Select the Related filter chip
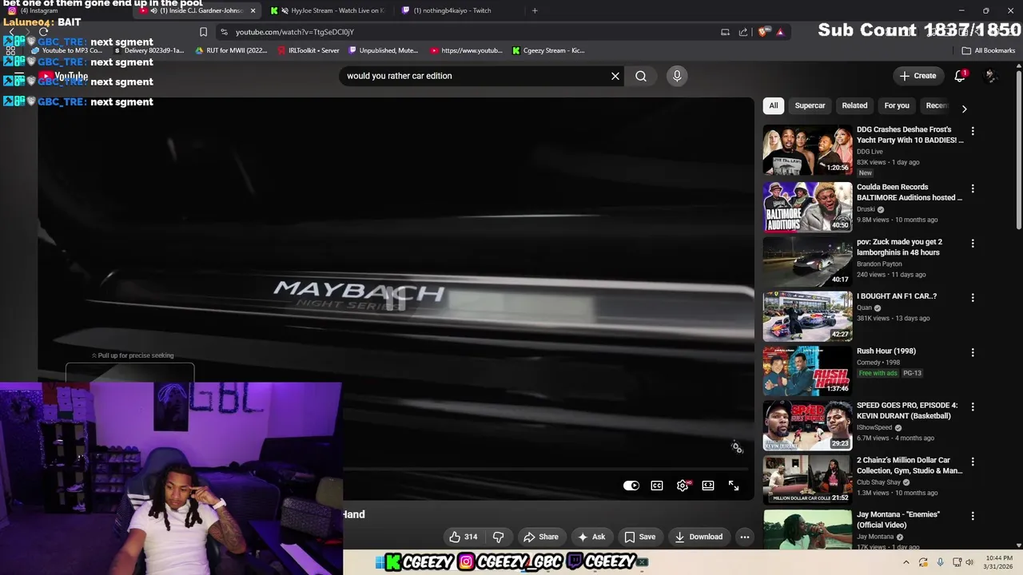The image size is (1023, 575). pyautogui.click(x=854, y=105)
